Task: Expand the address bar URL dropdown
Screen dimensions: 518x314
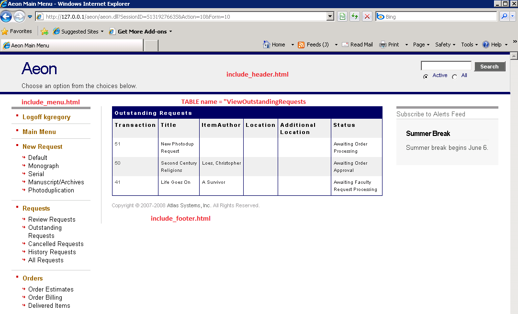Action: [x=330, y=17]
